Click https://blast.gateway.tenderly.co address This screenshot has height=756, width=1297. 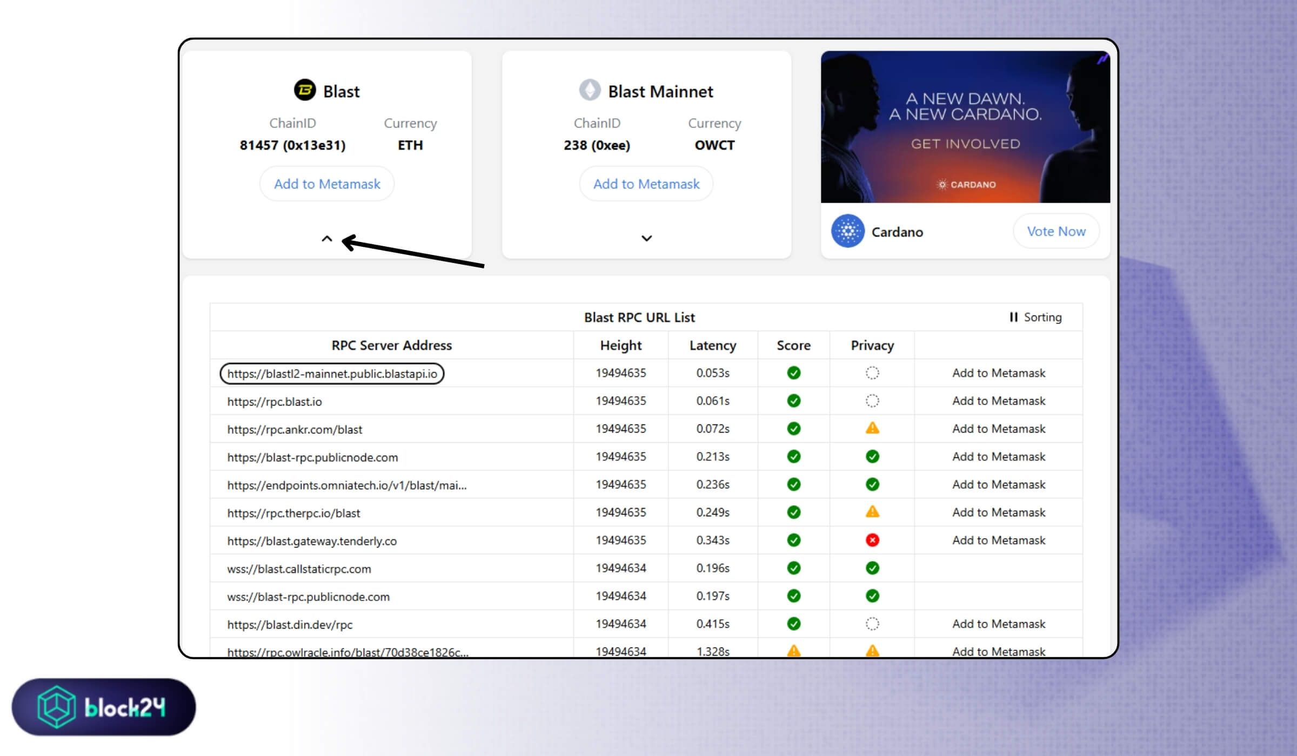pyautogui.click(x=312, y=541)
